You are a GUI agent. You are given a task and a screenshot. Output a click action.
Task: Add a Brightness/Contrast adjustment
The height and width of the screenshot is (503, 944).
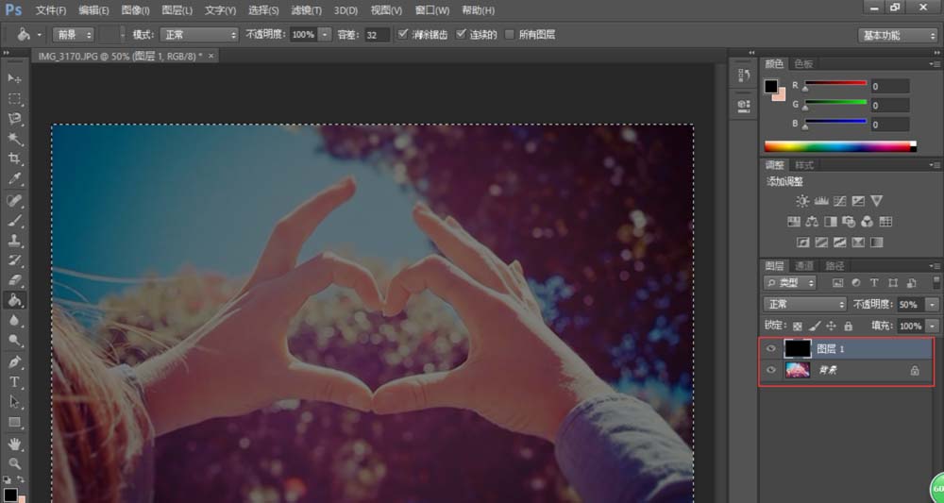click(802, 201)
